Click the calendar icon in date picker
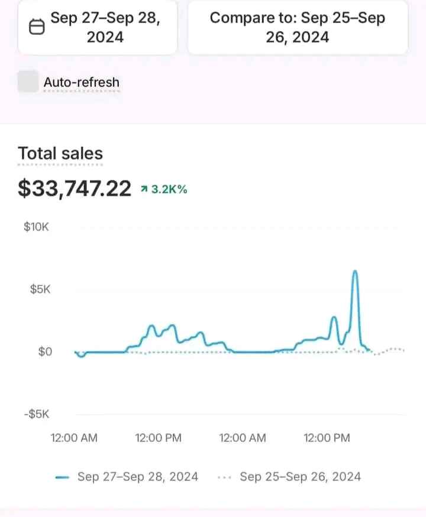 click(x=37, y=27)
